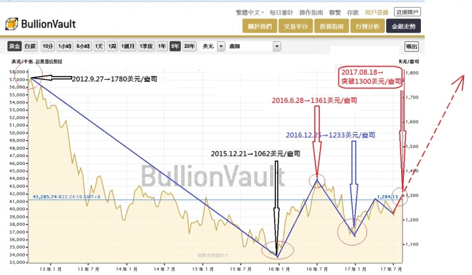Switch chart to 白銀 silver
Image resolution: width=472 pixels, height=275 pixels.
coord(30,46)
